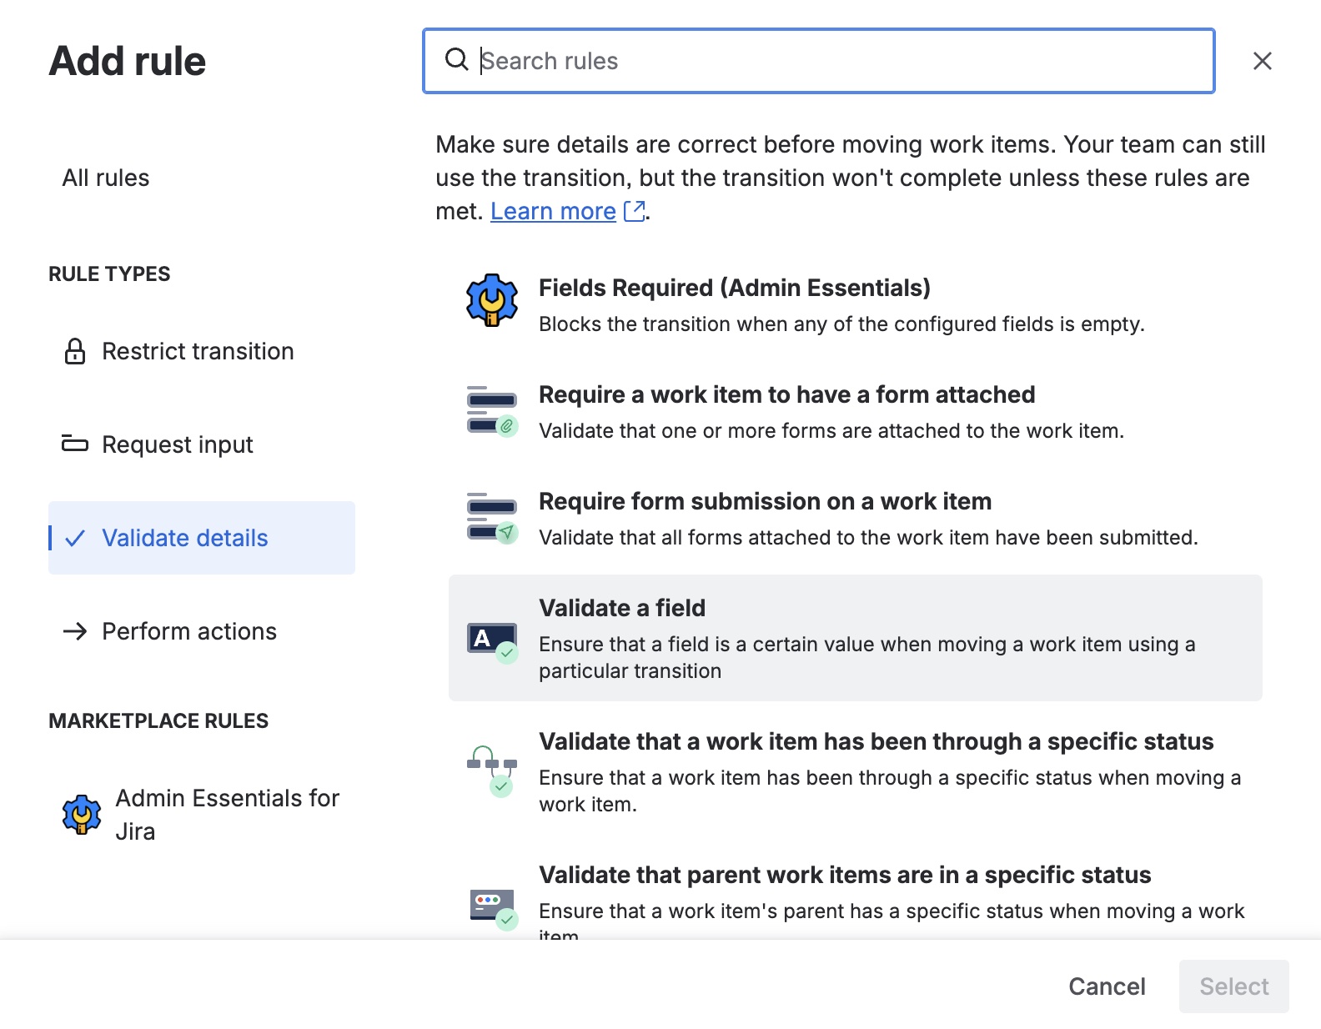Open Admin Essentials for Jira marketplace rules
Image resolution: width=1321 pixels, height=1029 pixels.
click(202, 815)
